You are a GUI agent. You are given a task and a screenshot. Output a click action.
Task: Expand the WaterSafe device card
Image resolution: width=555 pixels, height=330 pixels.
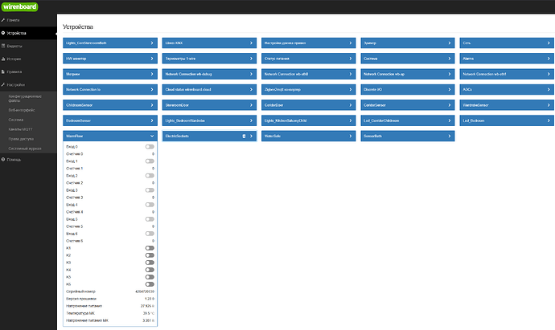309,136
